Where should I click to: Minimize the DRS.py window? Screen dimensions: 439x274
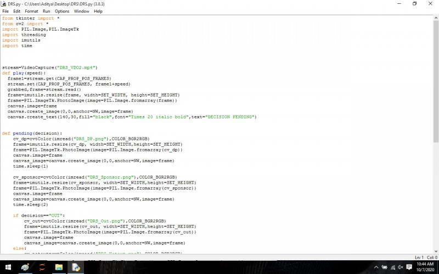coord(399,4)
